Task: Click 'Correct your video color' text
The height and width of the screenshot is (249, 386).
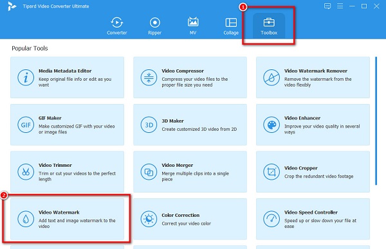Action: pos(186,223)
